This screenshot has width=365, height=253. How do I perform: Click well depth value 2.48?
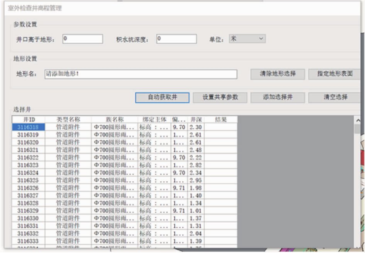pos(195,150)
